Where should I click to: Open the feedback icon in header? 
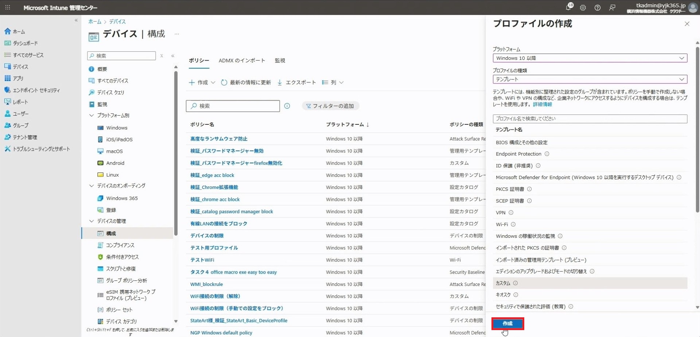point(612,8)
